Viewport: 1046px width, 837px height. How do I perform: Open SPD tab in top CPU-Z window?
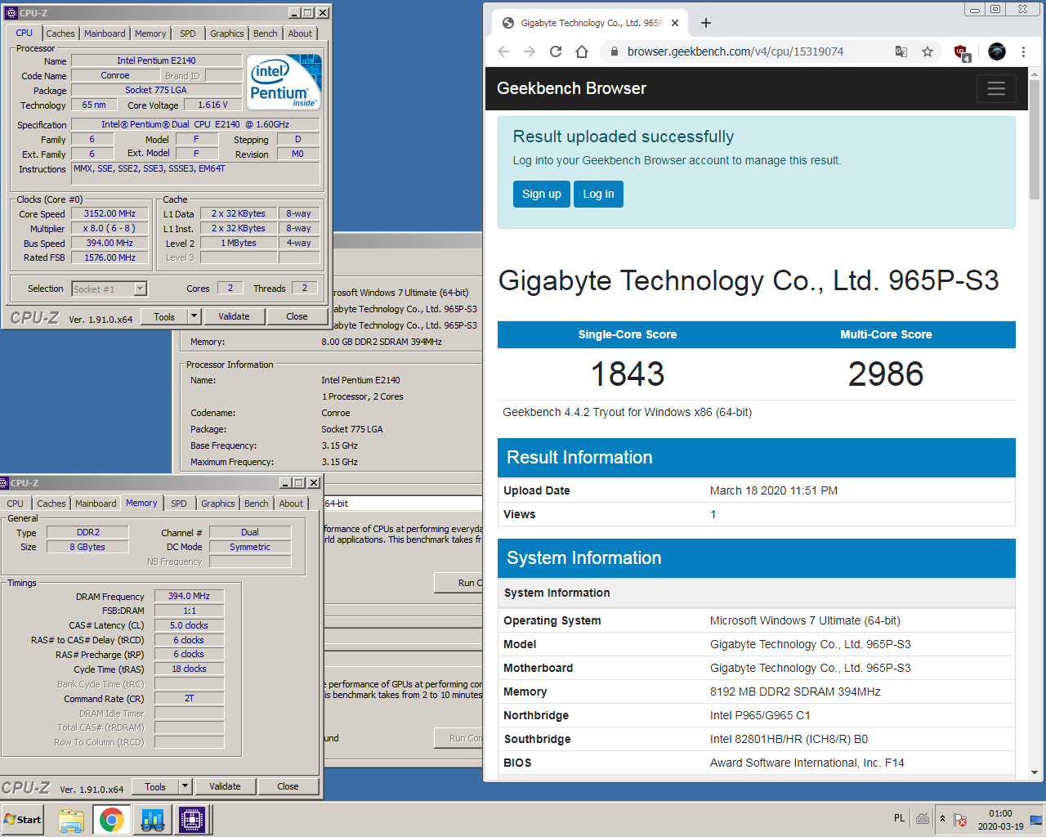tap(188, 34)
